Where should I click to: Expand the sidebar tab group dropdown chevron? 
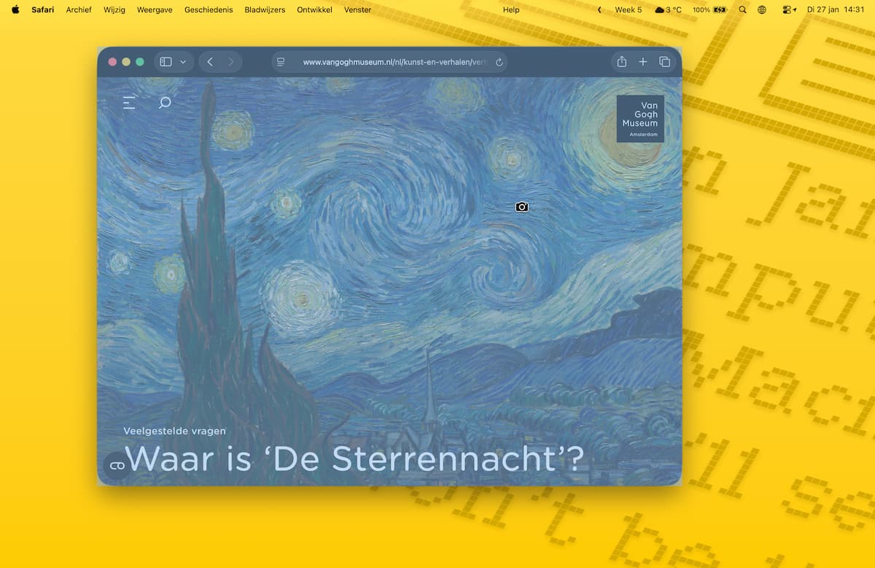click(x=183, y=62)
